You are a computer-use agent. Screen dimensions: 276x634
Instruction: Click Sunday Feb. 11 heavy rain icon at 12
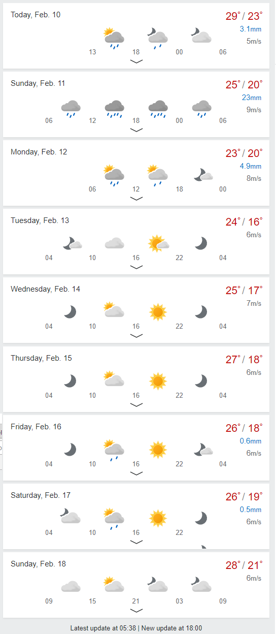pos(114,108)
